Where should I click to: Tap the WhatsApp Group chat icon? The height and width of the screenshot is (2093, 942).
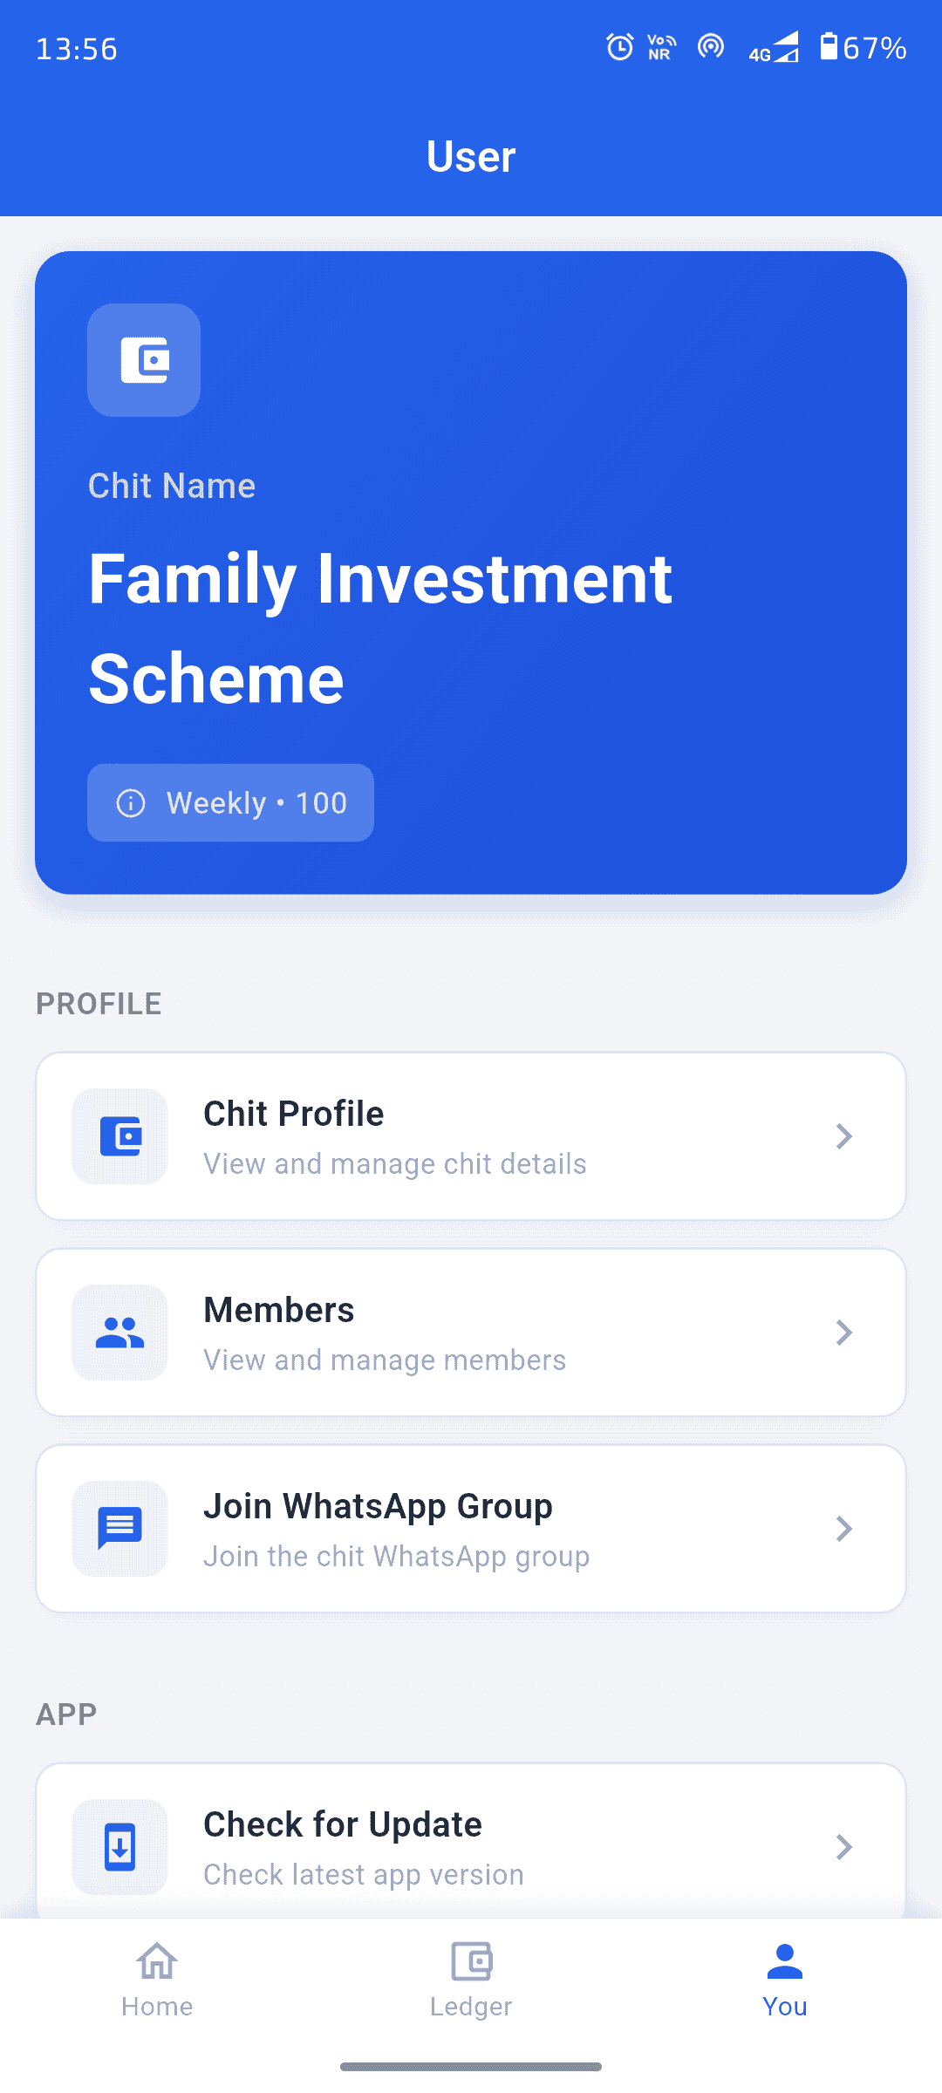[x=120, y=1529]
